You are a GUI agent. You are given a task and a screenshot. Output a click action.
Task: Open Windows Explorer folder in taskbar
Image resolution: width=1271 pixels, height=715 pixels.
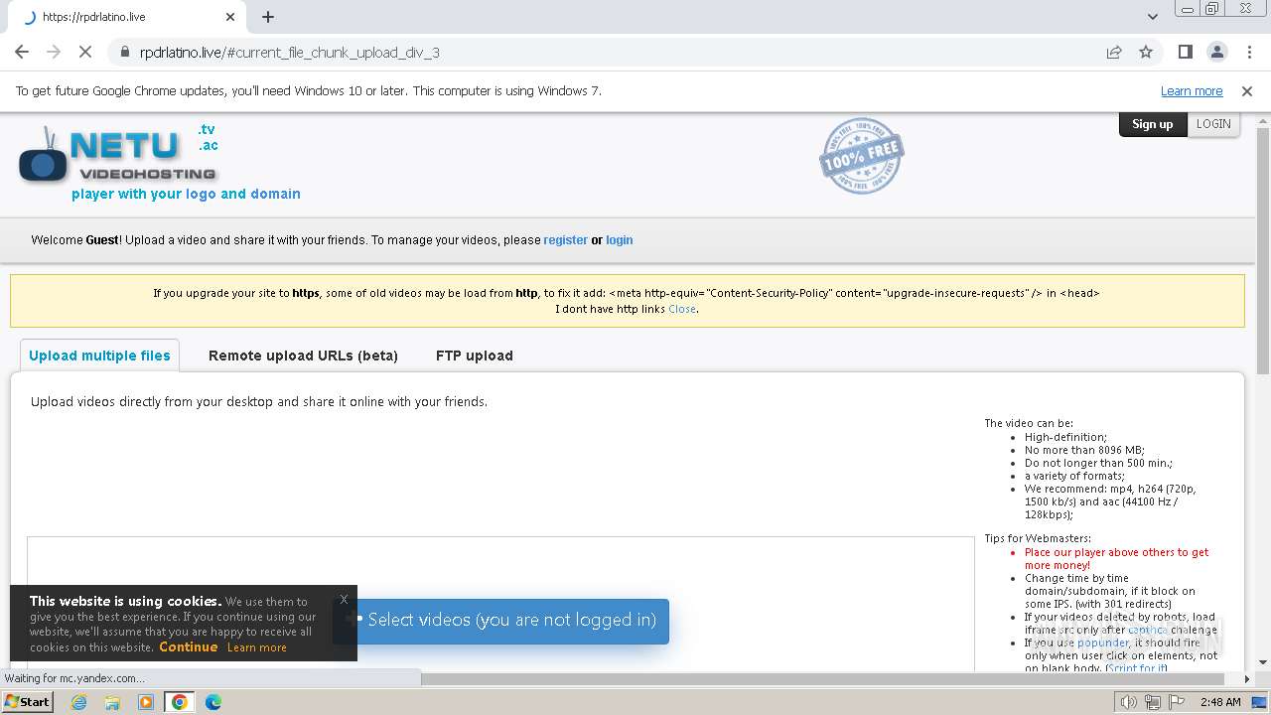[112, 702]
